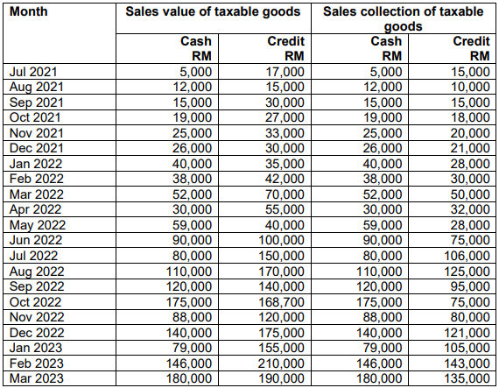499x388 pixels.
Task: Click the Feb 2023 credit sales value 210,000
Action: [281, 363]
